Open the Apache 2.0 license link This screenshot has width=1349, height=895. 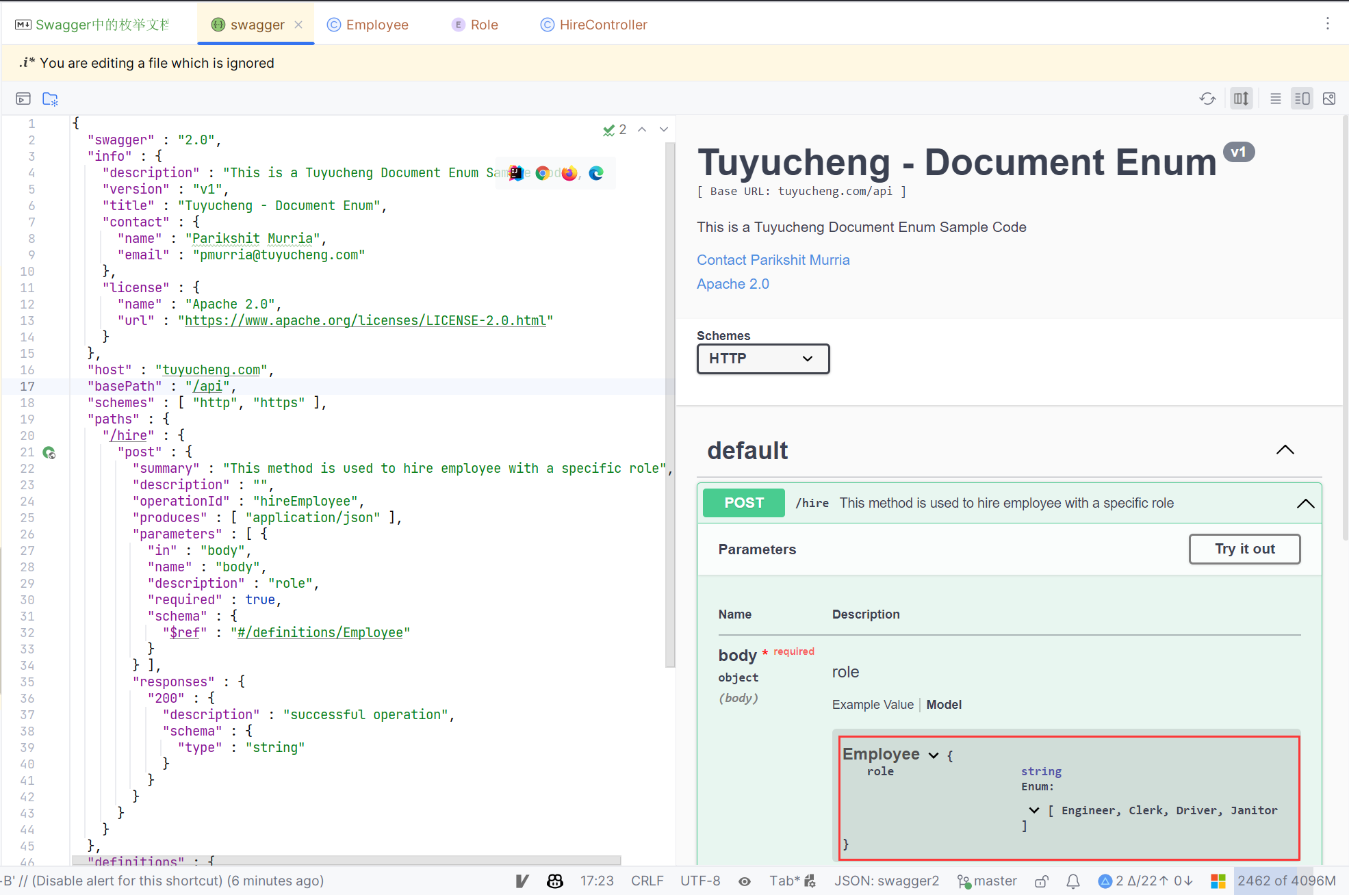(733, 284)
